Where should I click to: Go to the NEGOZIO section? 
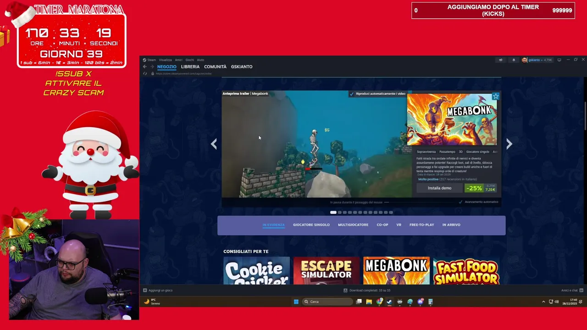click(x=166, y=67)
